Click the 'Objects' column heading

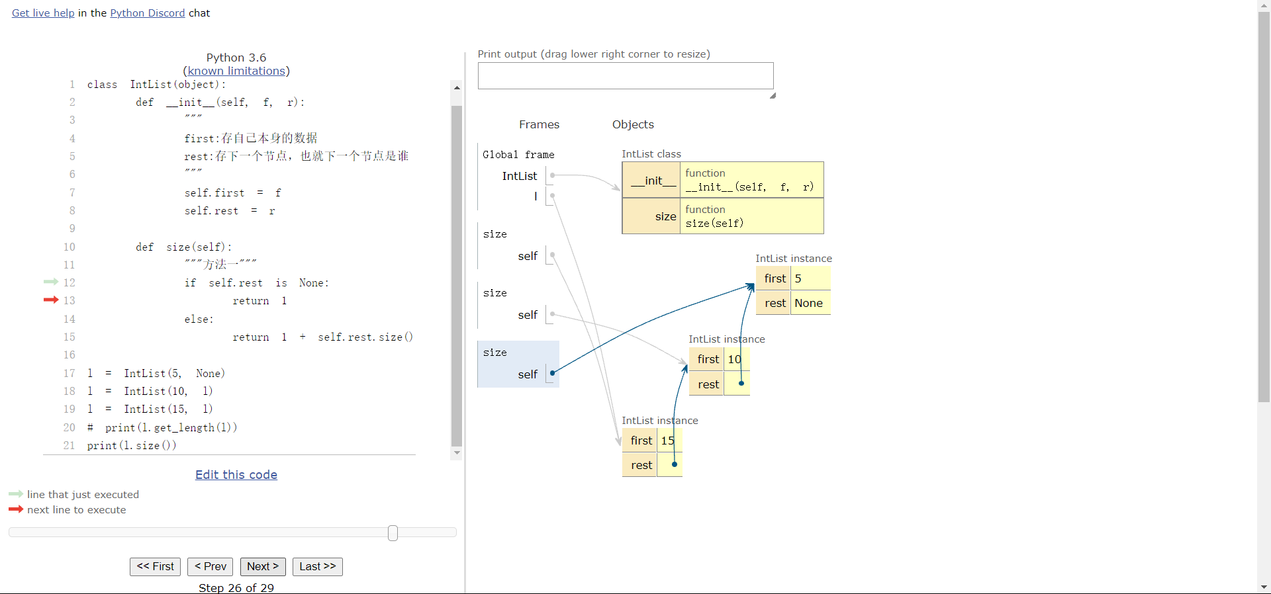pos(633,124)
